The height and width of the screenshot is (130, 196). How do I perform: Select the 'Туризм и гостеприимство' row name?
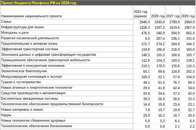(21, 82)
